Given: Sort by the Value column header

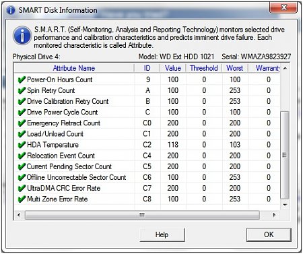Looking at the screenshot, I should [173, 68].
